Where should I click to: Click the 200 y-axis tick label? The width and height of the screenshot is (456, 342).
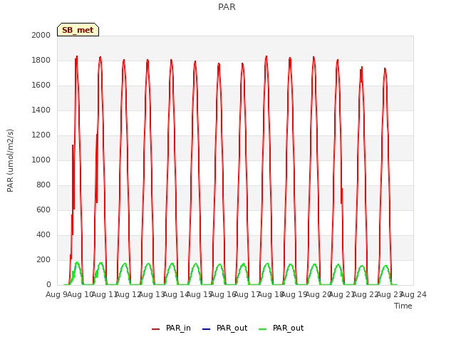(x=43, y=259)
